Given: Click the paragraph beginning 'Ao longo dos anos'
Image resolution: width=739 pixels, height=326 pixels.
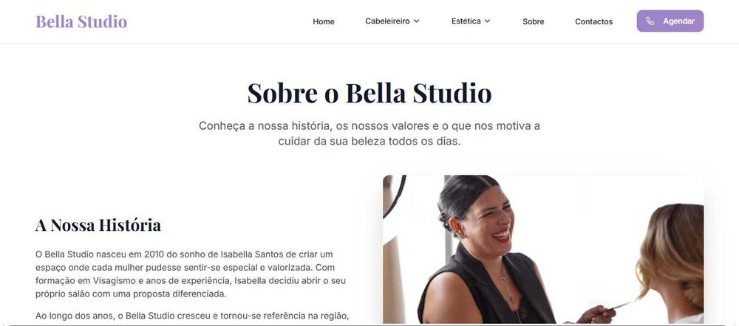Looking at the screenshot, I should point(192,316).
